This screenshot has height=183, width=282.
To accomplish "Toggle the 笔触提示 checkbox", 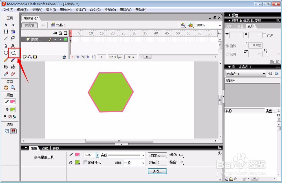I will coord(85,162).
